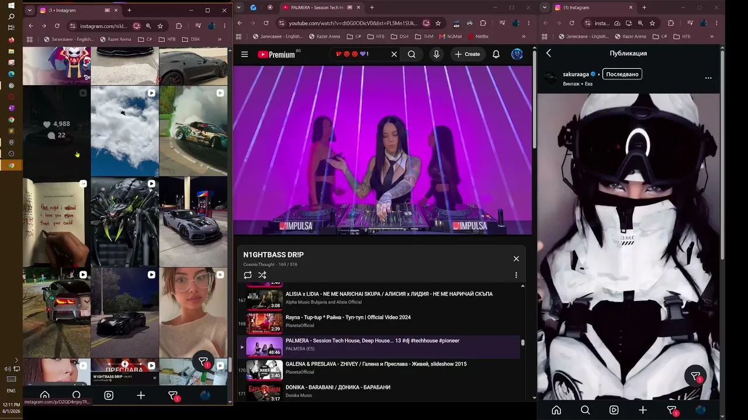Open extensions menu in YouTube window
Image resolution: width=748 pixels, height=420 pixels.
(483, 23)
